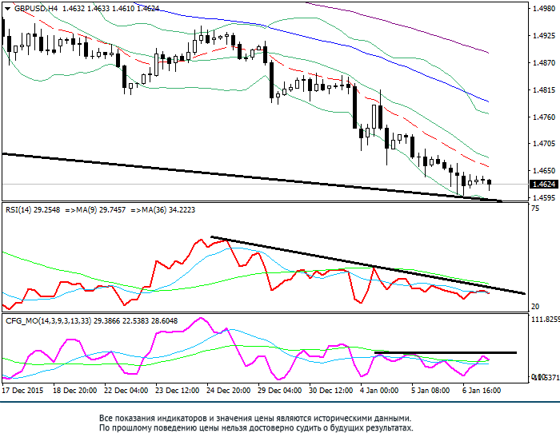Click the 111.8259 scale value in CFG_MO panel
This screenshot has width=560, height=441.
pyautogui.click(x=546, y=320)
